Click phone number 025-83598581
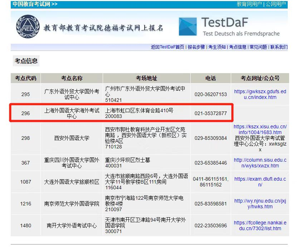Viewport: 297px width, 247px height. (211, 204)
